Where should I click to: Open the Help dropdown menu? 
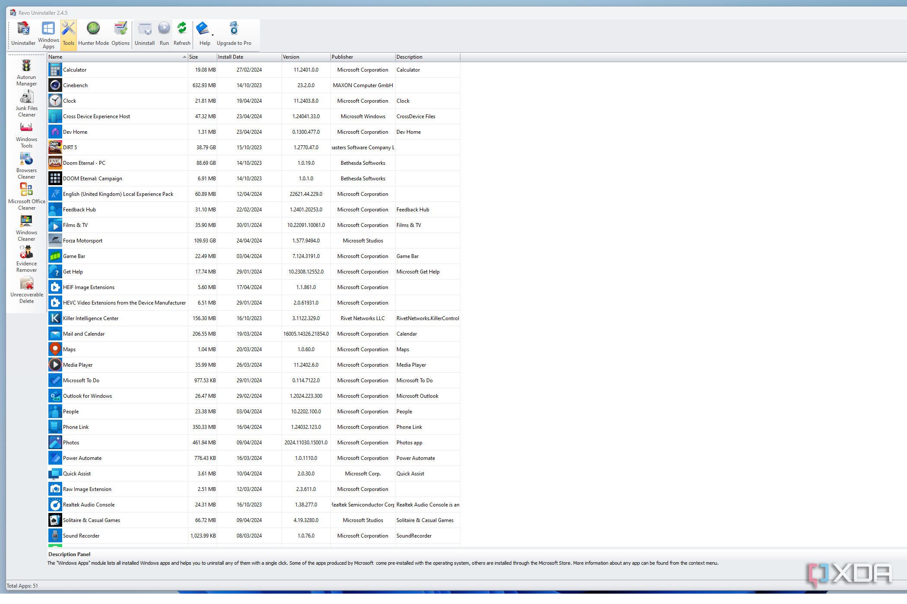205,35
